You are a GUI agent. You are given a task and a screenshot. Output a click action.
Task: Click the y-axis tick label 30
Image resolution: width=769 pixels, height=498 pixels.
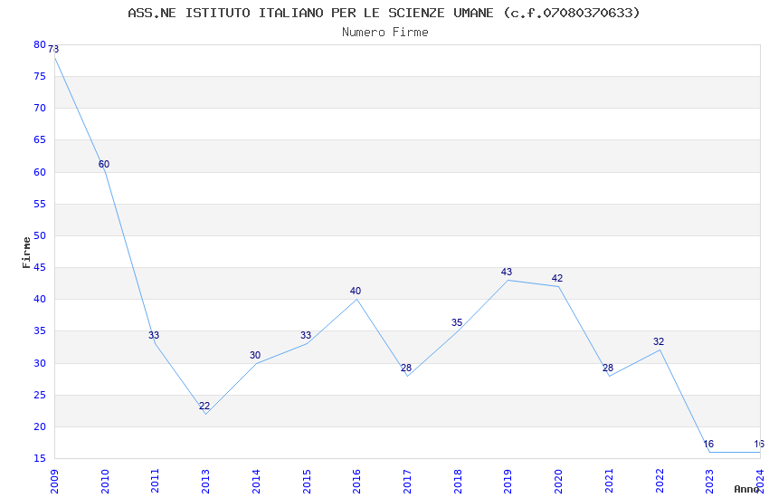tap(39, 363)
